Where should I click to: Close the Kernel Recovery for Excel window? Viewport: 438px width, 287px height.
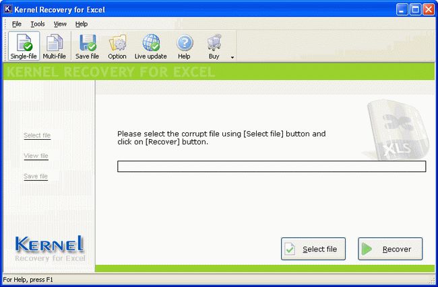429,10
